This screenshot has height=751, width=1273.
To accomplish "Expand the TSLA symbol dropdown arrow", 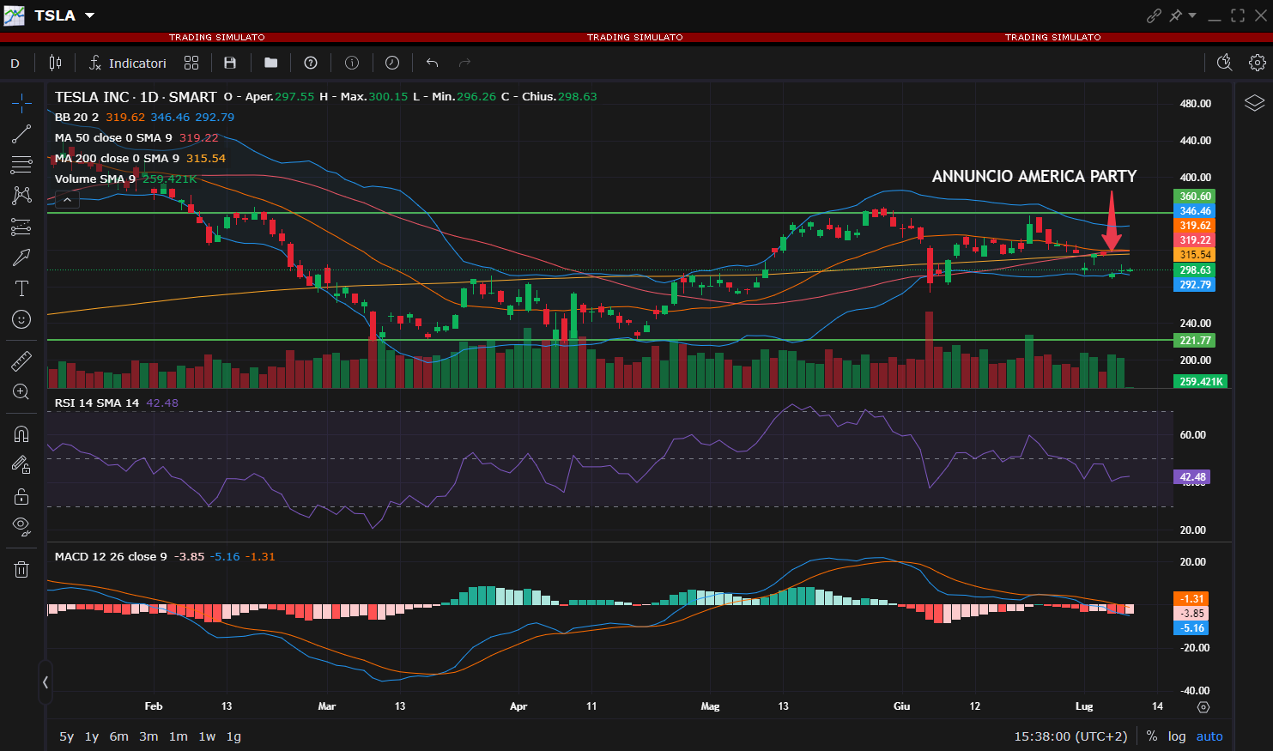I will pyautogui.click(x=90, y=15).
